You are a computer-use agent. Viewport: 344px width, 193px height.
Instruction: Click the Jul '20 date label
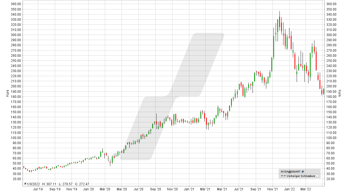pos(139,189)
